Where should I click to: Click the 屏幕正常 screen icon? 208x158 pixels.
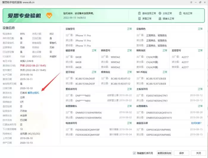[139, 19]
